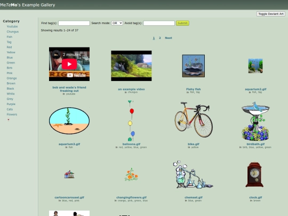
Task: Click the Toggle Deviant Art button
Action: (x=271, y=14)
